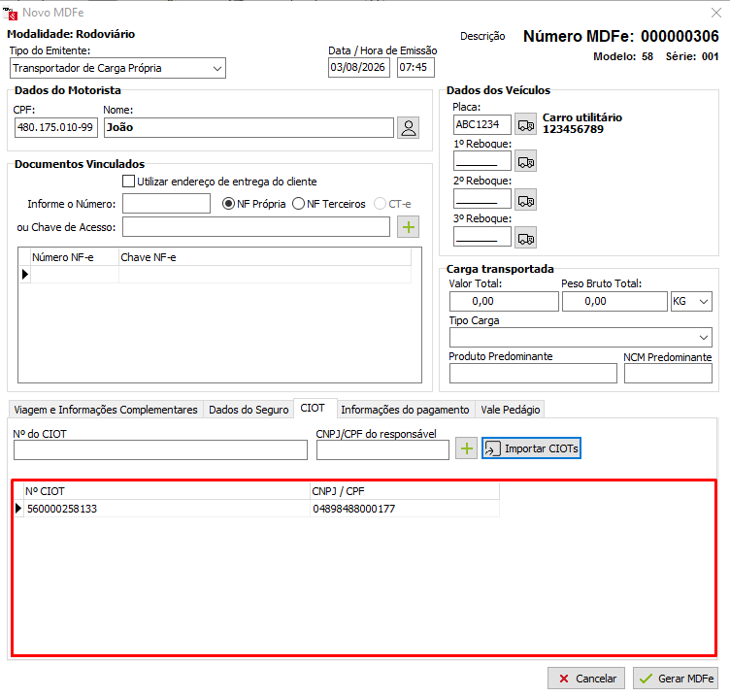Click the emission date field
The height and width of the screenshot is (696, 730).
point(359,68)
